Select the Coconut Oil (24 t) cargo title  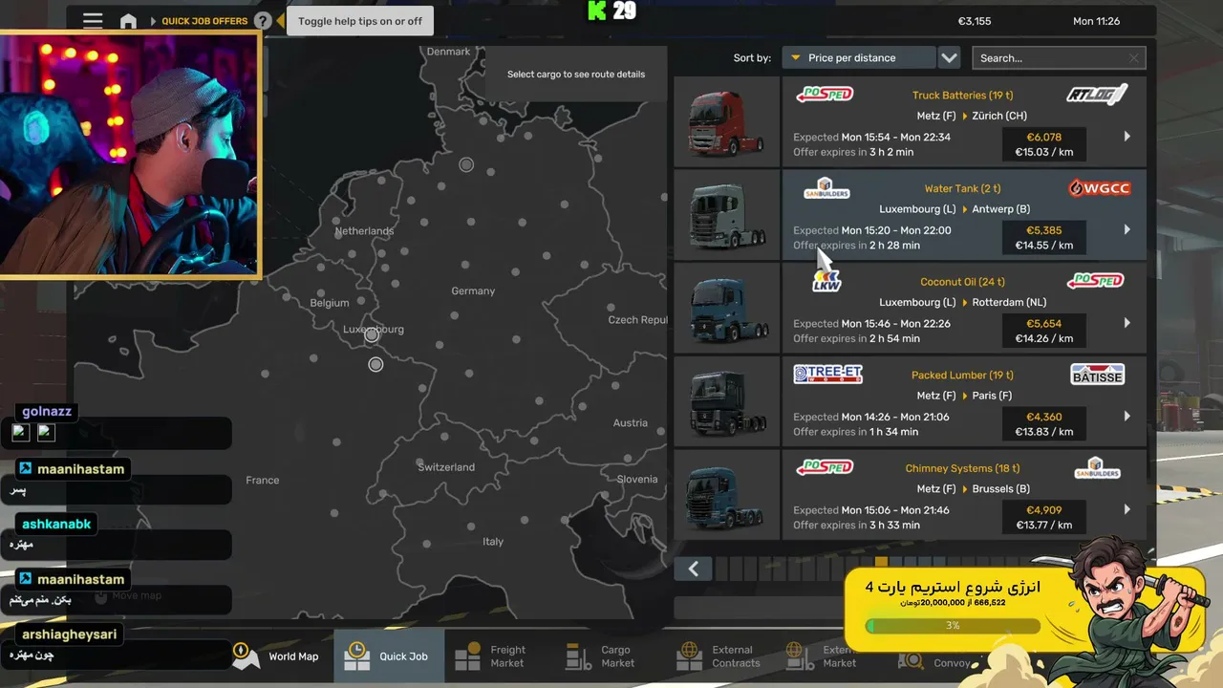pyautogui.click(x=962, y=282)
